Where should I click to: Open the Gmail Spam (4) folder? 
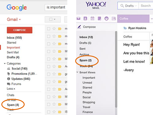[13, 105]
